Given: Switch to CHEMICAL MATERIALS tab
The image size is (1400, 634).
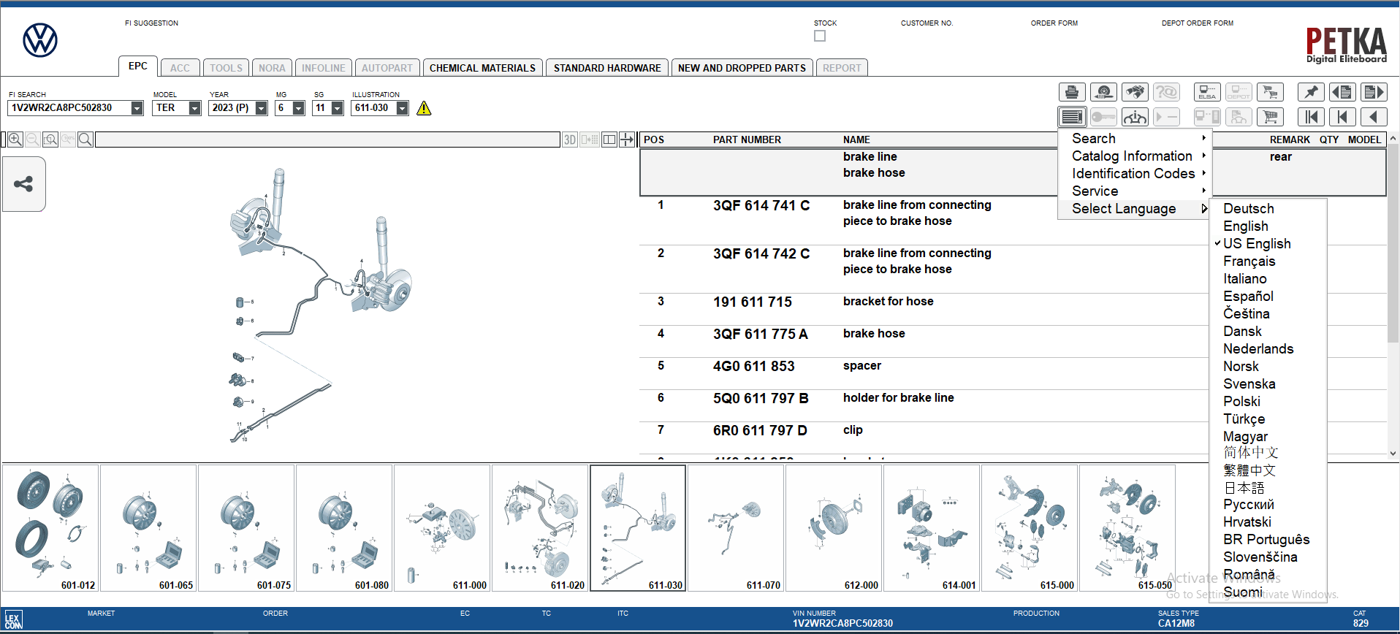Looking at the screenshot, I should click(x=482, y=68).
